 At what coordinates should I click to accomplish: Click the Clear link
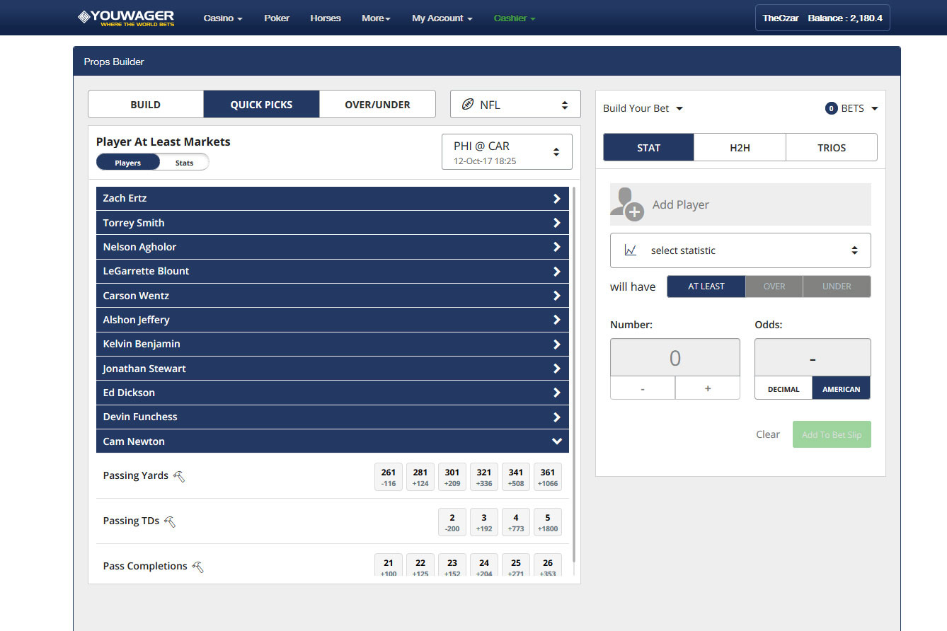coord(767,434)
